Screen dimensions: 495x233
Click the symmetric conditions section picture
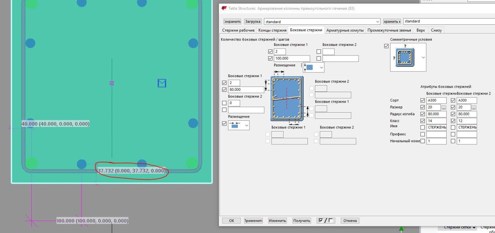(x=405, y=57)
